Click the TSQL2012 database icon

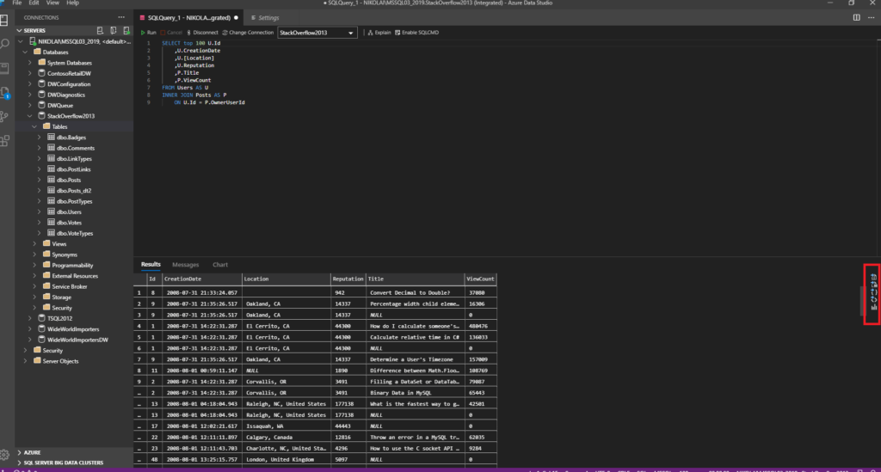coord(41,318)
